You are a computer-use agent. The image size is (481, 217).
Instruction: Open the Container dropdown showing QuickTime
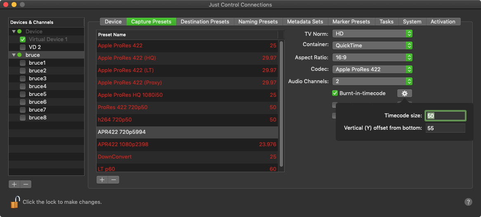tap(373, 45)
